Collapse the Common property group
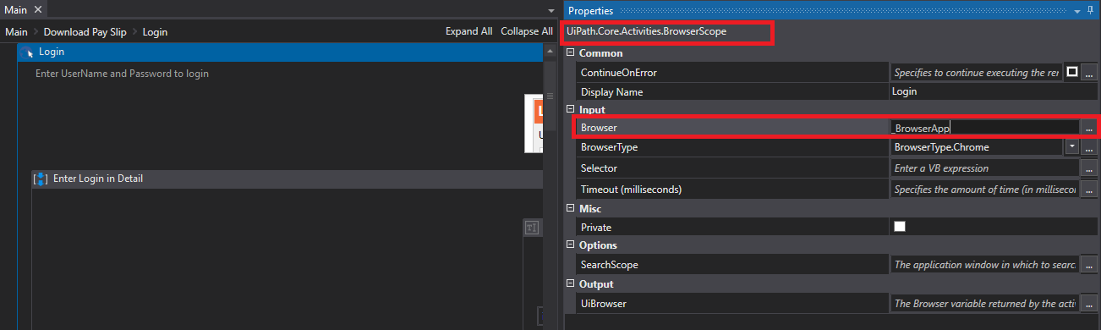1101x330 pixels. pos(571,53)
